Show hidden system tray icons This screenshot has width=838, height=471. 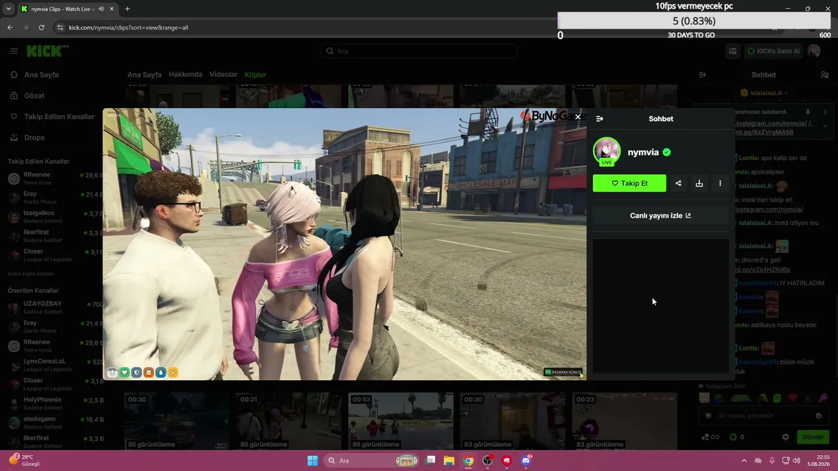744,461
